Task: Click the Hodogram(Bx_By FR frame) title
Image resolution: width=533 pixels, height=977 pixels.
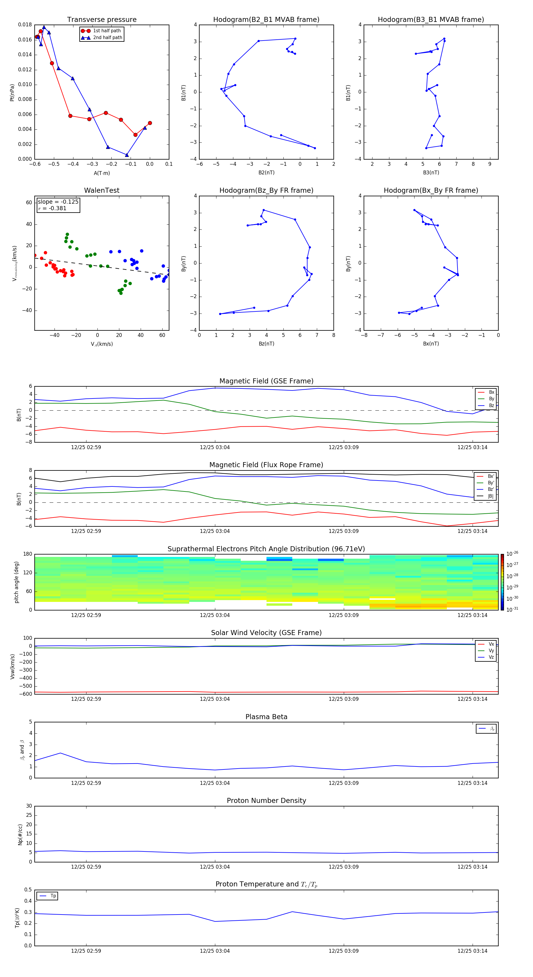Action: 431,190
